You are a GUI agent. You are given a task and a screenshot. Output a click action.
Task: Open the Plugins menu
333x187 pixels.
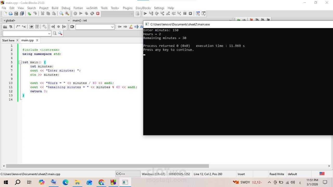pos(127,8)
